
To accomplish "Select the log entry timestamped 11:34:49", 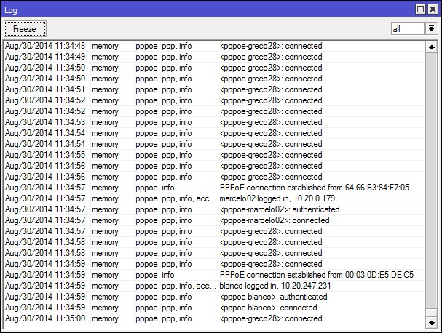I will [215, 57].
